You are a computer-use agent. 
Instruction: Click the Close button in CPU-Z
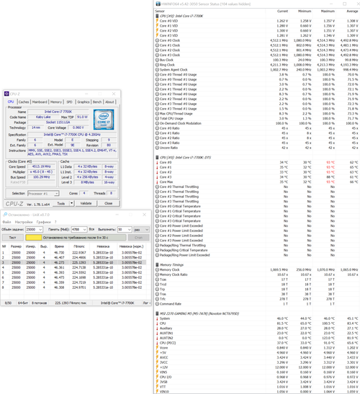tap(109, 203)
